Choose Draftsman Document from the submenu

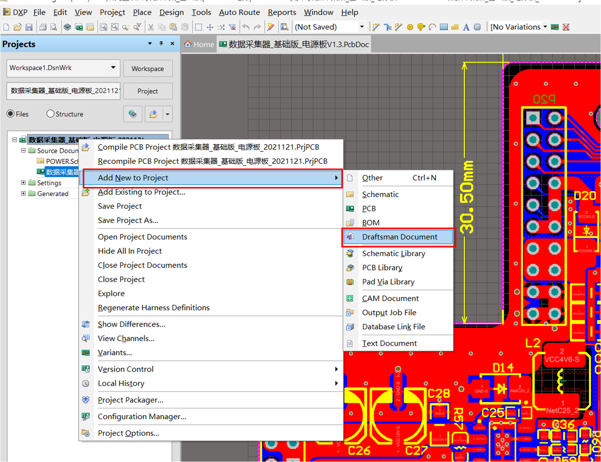[x=399, y=237]
